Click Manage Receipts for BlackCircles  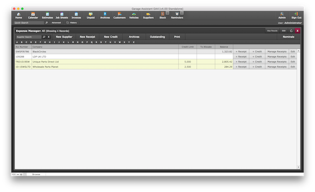277,52
